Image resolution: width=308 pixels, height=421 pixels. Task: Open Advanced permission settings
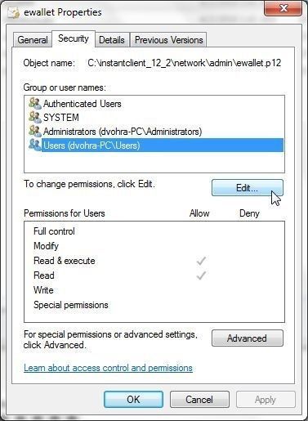(x=248, y=338)
